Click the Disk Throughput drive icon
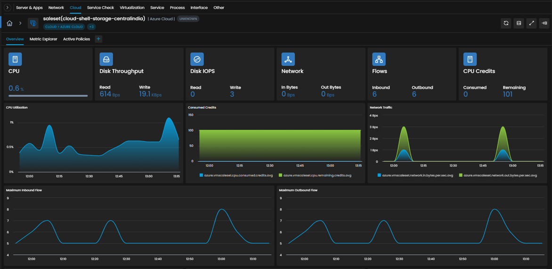 click(x=106, y=59)
